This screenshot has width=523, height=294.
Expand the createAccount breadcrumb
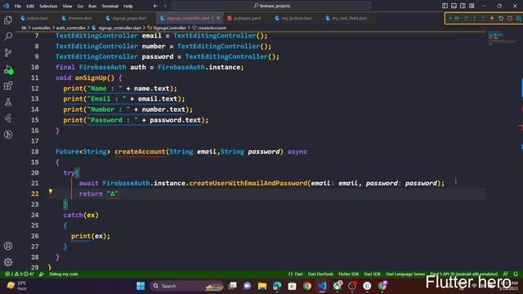coord(209,28)
